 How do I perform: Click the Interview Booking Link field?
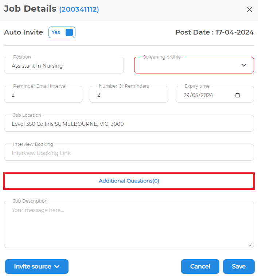(x=129, y=152)
